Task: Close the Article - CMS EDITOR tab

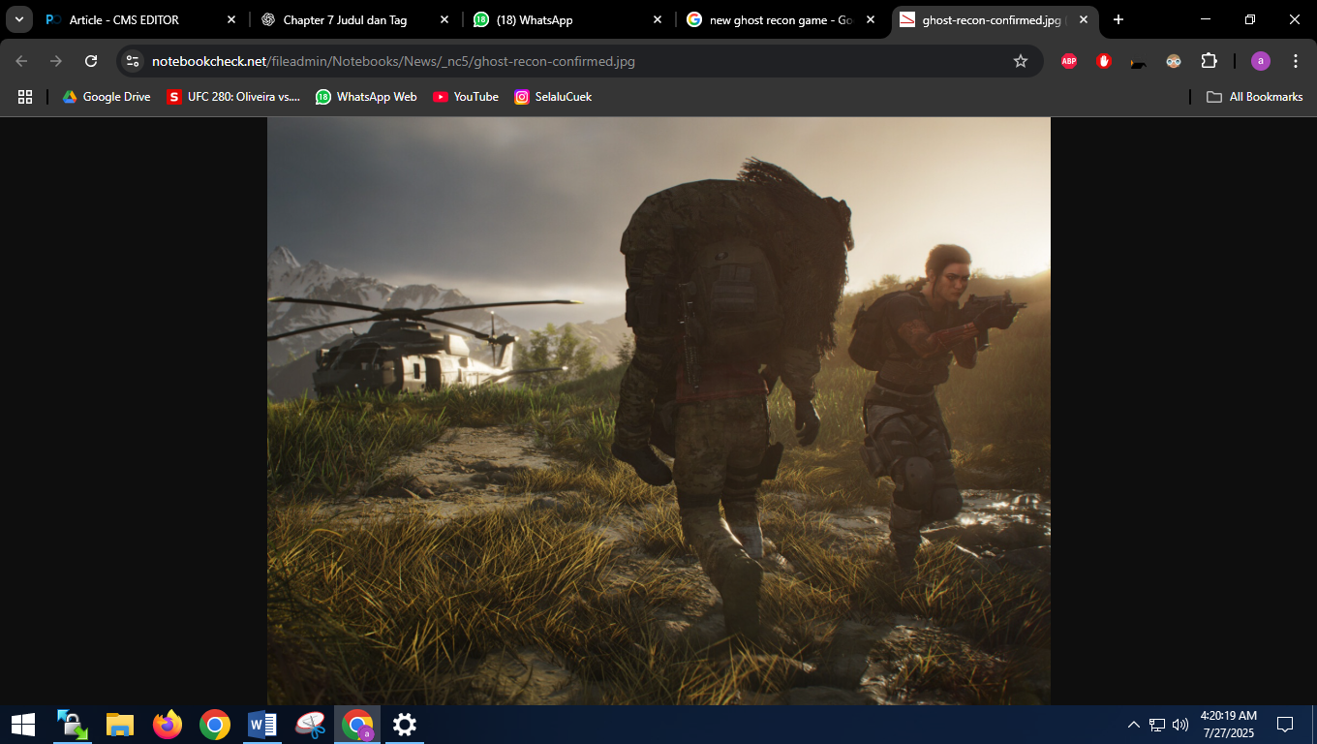Action: pos(231,19)
